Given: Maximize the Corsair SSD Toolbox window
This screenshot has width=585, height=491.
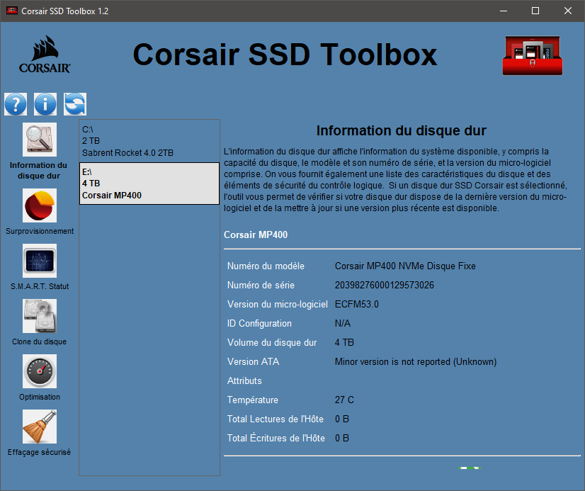Looking at the screenshot, I should point(535,11).
